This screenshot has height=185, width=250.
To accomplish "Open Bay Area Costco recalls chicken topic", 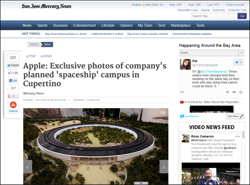I will point(148,34).
